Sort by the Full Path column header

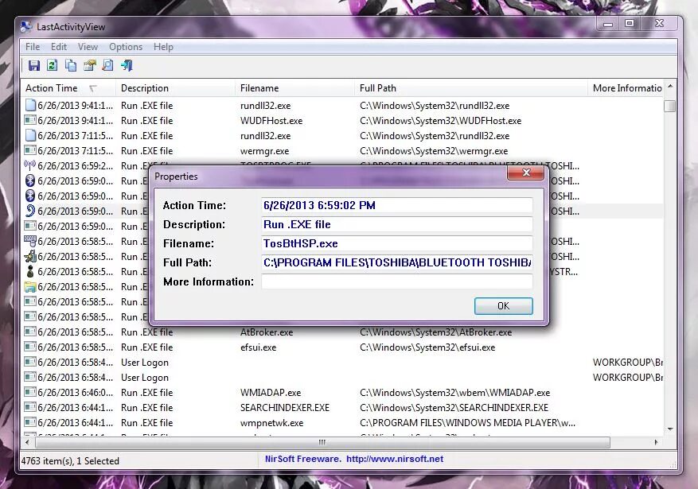coord(470,88)
